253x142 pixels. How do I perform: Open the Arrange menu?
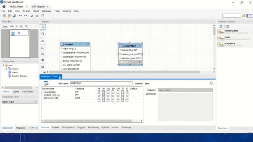[26, 11]
